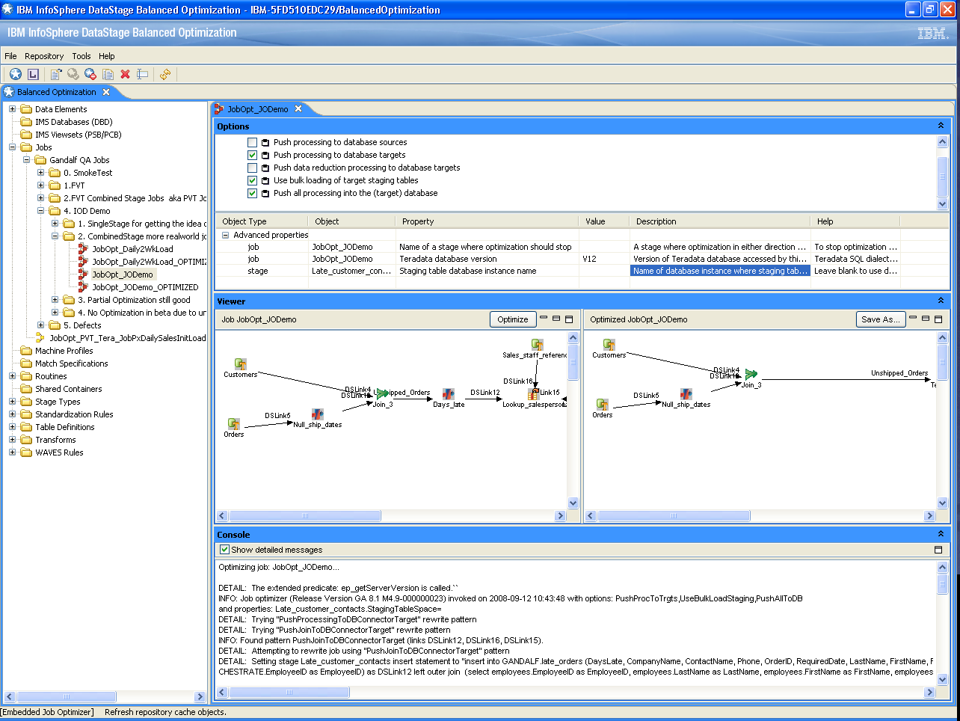The width and height of the screenshot is (960, 721).
Task: Select the Orders stage in Job JobOpt_JODemo viewer
Action: point(234,424)
